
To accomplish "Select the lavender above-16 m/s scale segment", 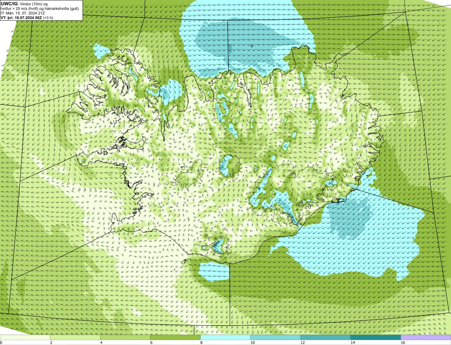I will click(x=426, y=338).
